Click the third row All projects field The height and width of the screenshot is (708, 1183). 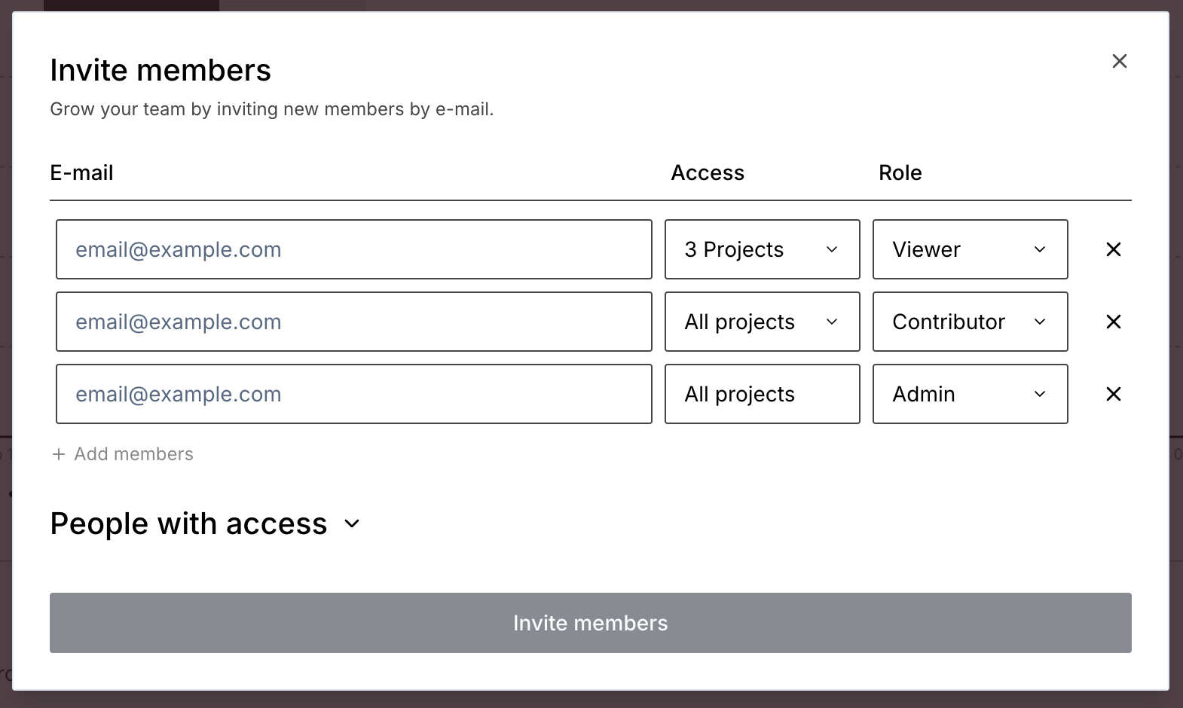tap(762, 394)
